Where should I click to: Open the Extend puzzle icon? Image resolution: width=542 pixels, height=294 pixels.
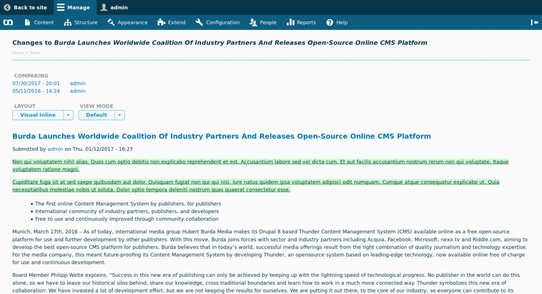click(161, 22)
